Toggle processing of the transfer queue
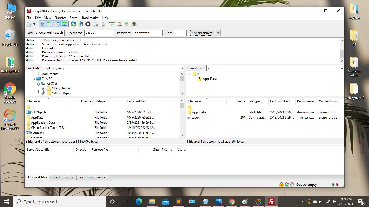The height and width of the screenshot is (207, 369). (x=80, y=24)
